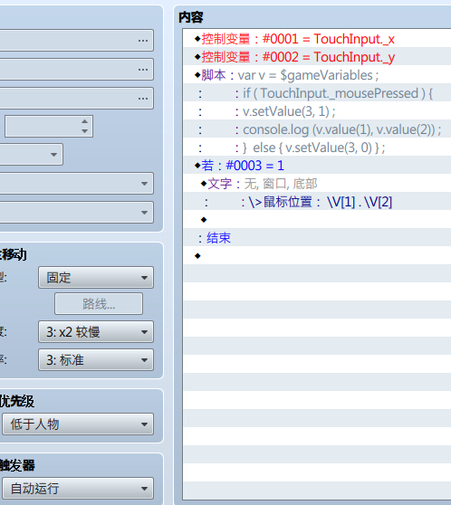This screenshot has height=505, width=451.
Task: Open the frequency dropdown showing 3: 标准
Action: point(96,360)
